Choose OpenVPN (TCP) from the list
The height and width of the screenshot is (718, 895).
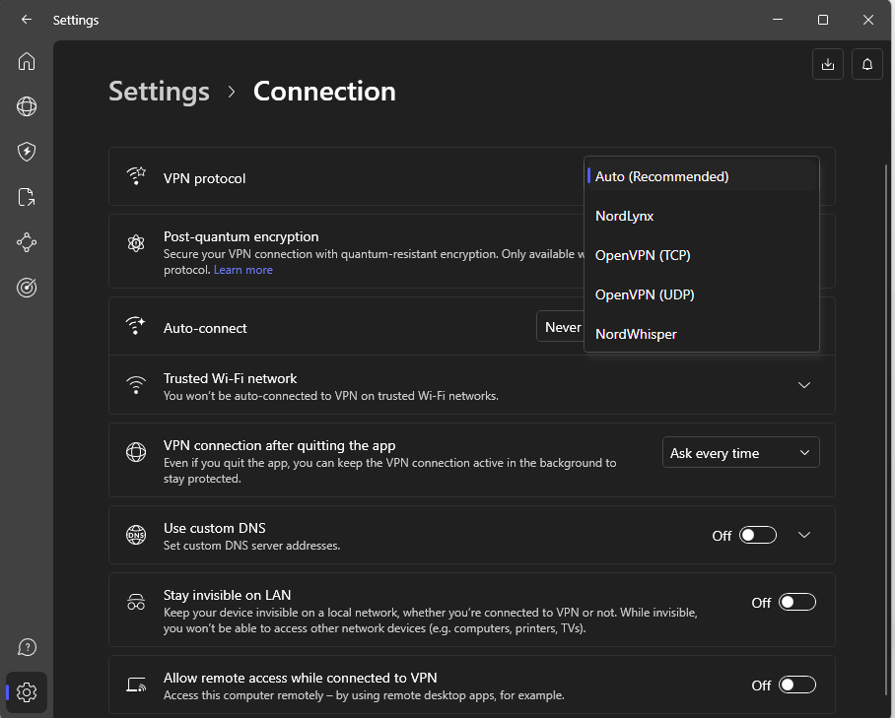(x=702, y=255)
